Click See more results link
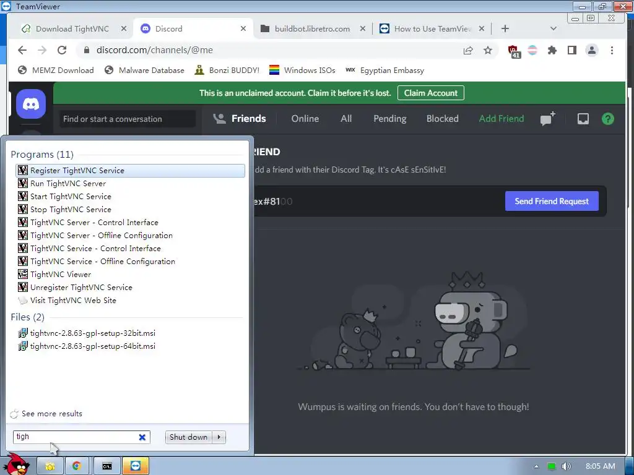Screen dimensions: 634x475 point(52,414)
